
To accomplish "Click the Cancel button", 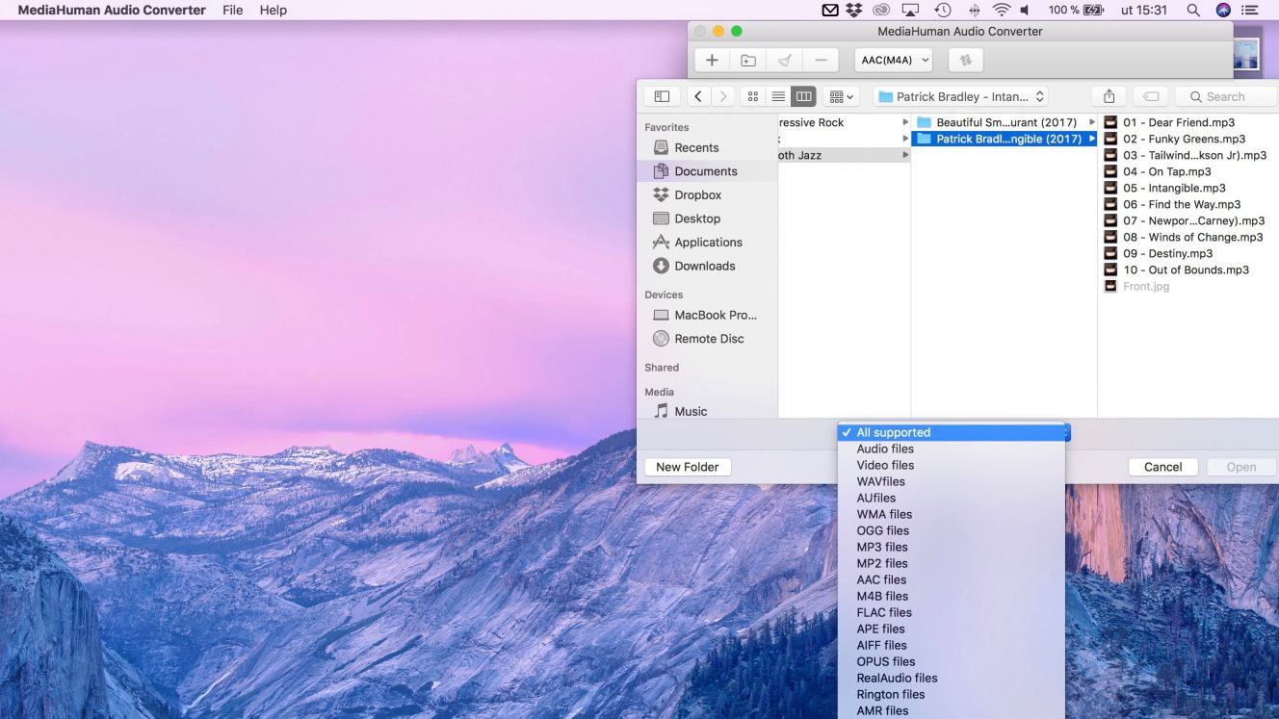I will click(1162, 467).
